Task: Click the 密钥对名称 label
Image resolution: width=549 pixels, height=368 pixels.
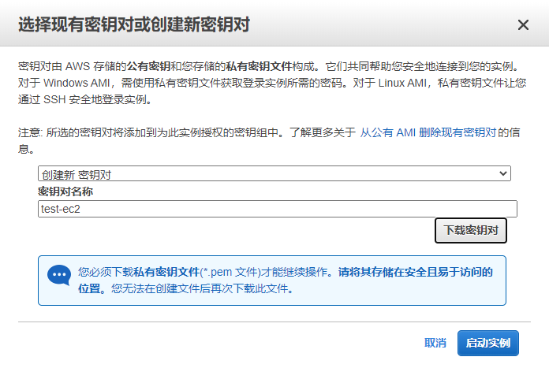Action: coord(65,191)
